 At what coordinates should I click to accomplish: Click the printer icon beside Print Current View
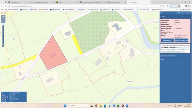pos(161,56)
